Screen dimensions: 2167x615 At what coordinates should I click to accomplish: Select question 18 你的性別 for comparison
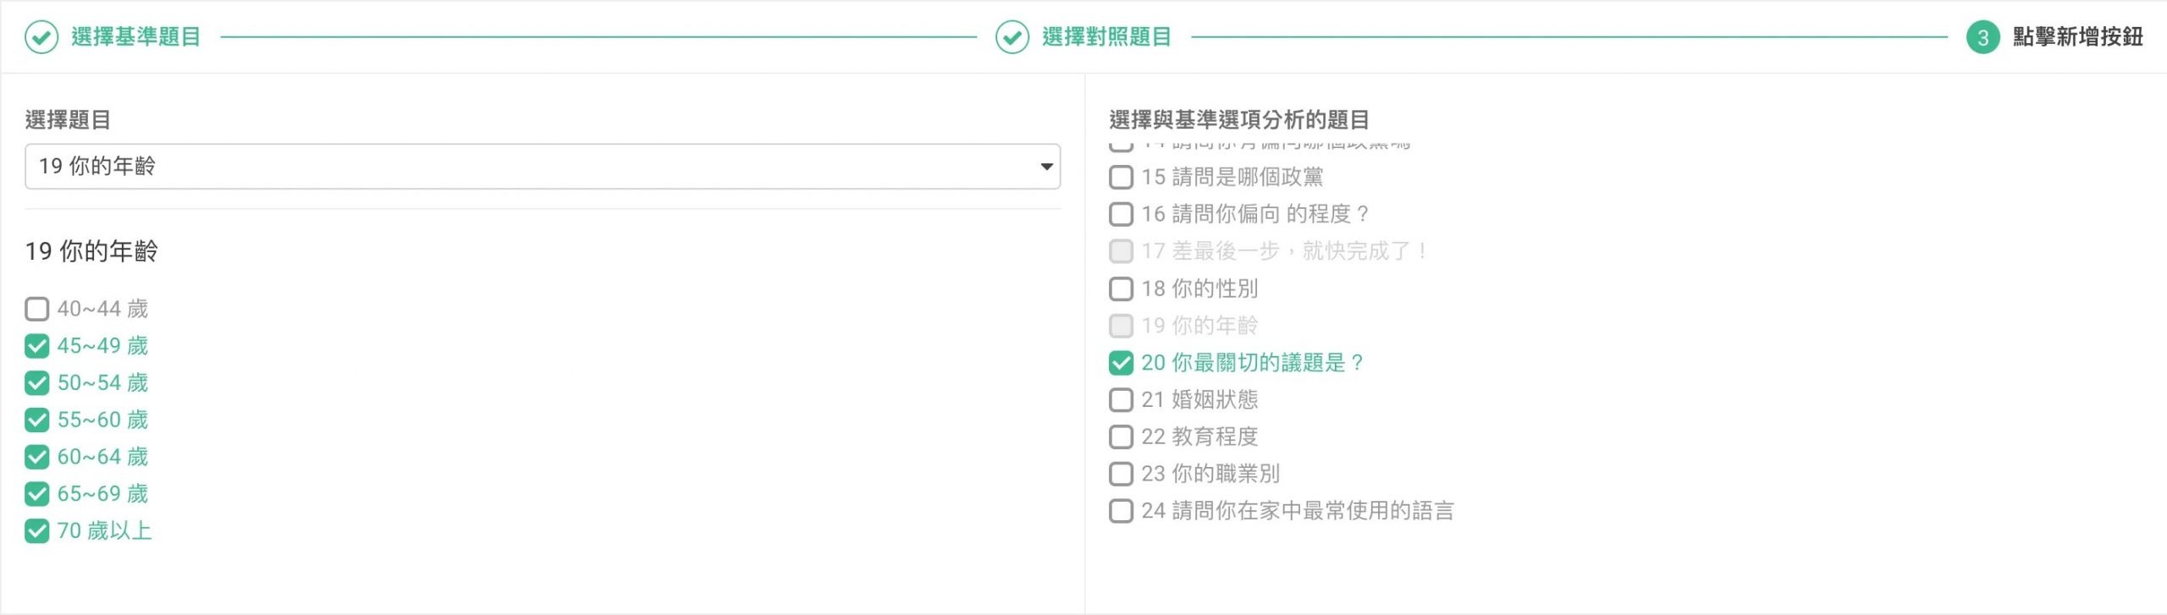coord(1121,288)
